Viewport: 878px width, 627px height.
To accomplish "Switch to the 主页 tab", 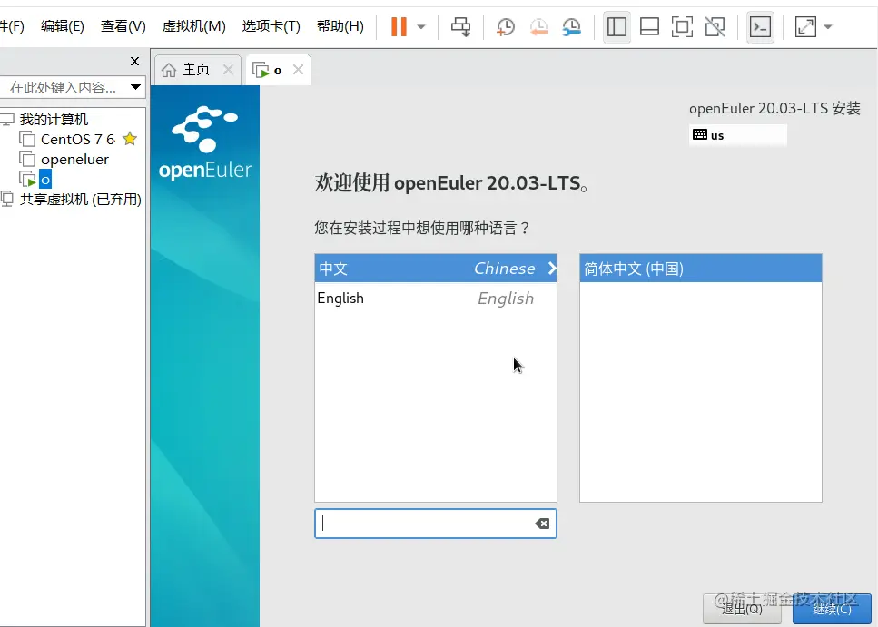I will tap(196, 70).
